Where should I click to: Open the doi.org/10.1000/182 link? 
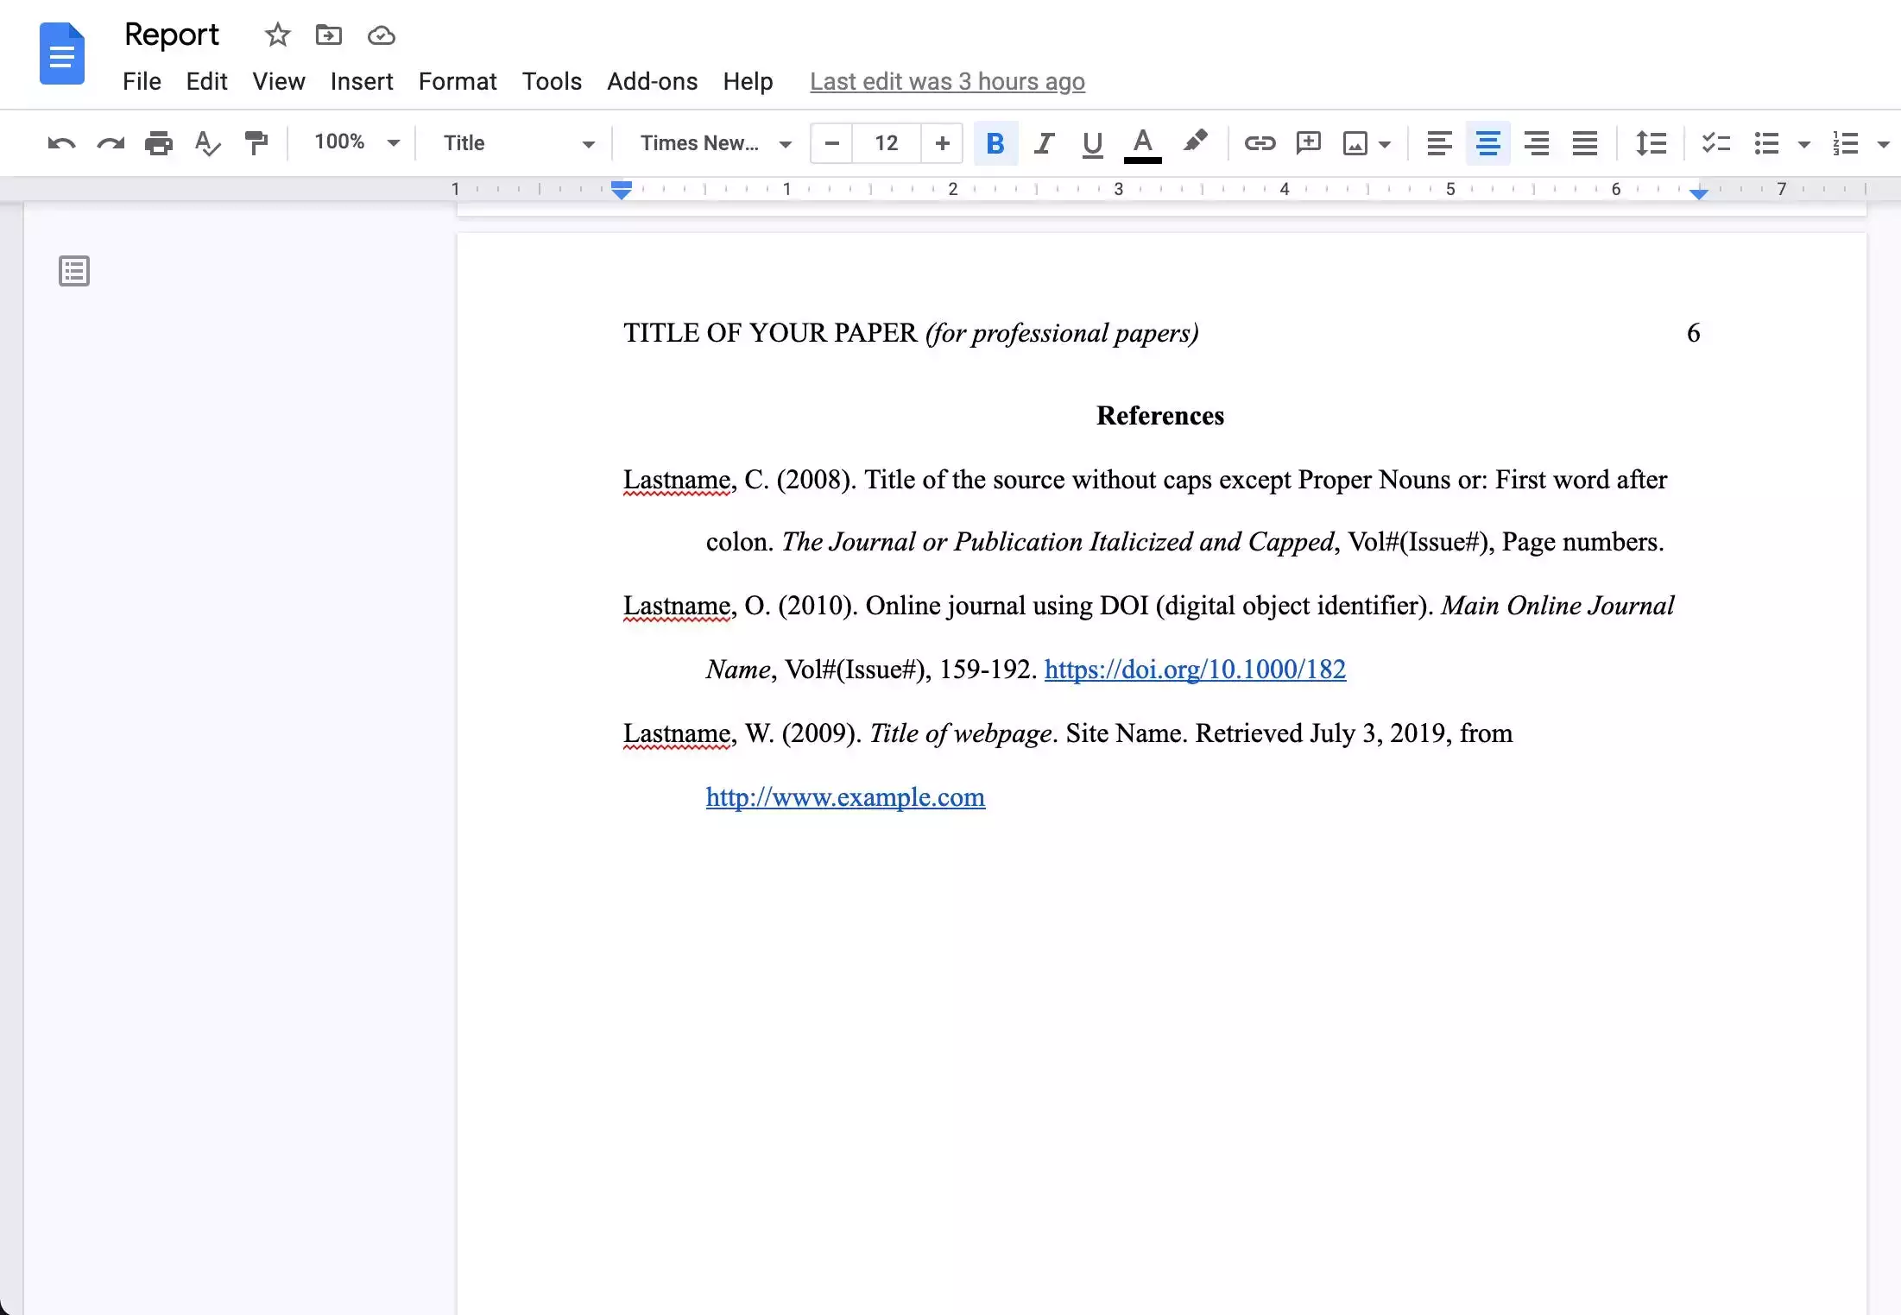(x=1195, y=670)
